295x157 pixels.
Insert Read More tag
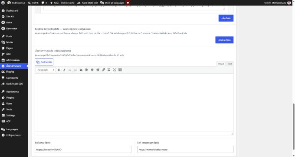pyautogui.click(x=109, y=70)
